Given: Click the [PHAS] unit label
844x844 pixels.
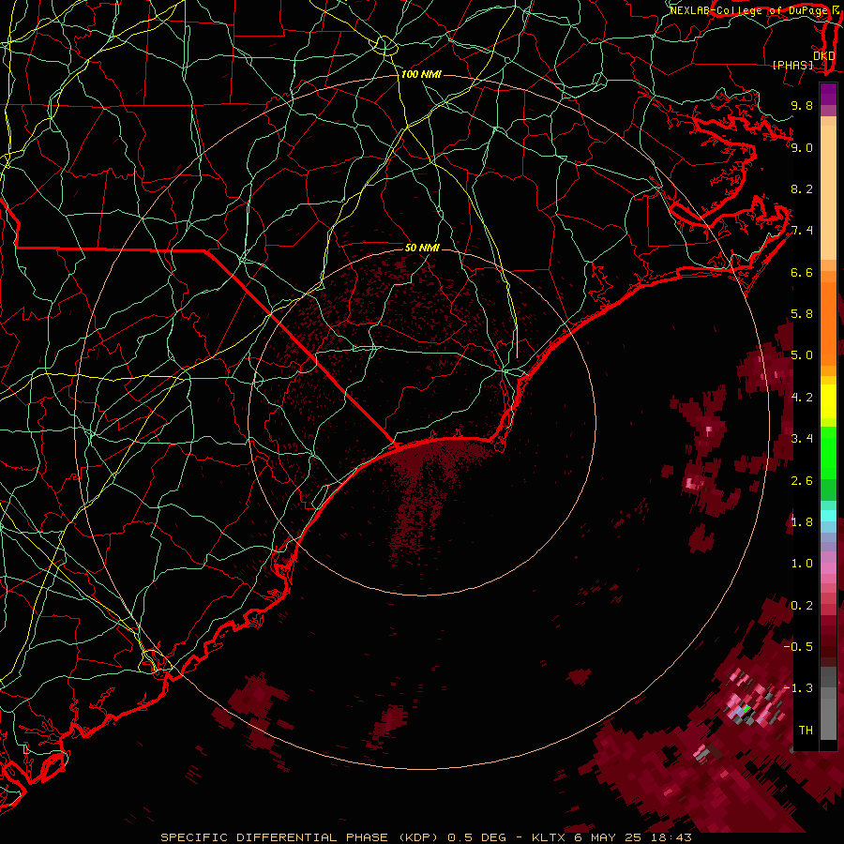Looking at the screenshot, I should (x=792, y=66).
